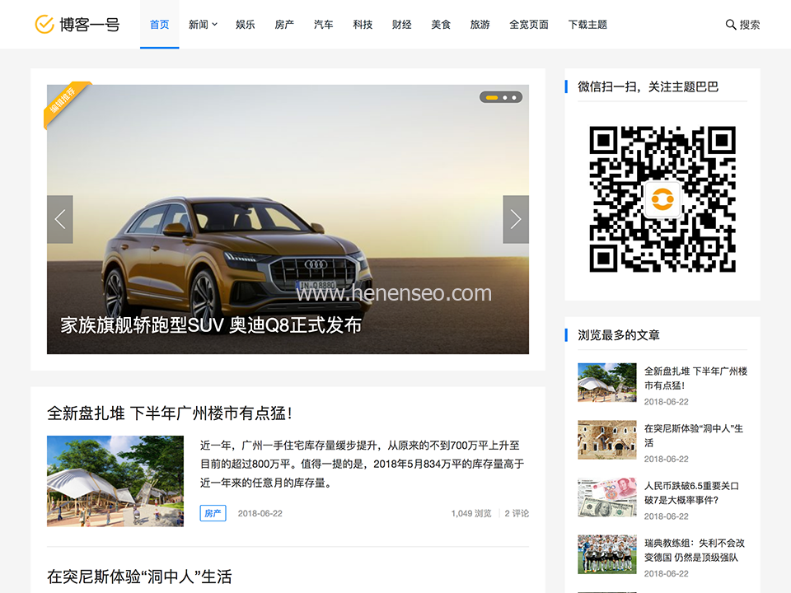
Task: Open the 2 评论 comments link
Action: (517, 513)
